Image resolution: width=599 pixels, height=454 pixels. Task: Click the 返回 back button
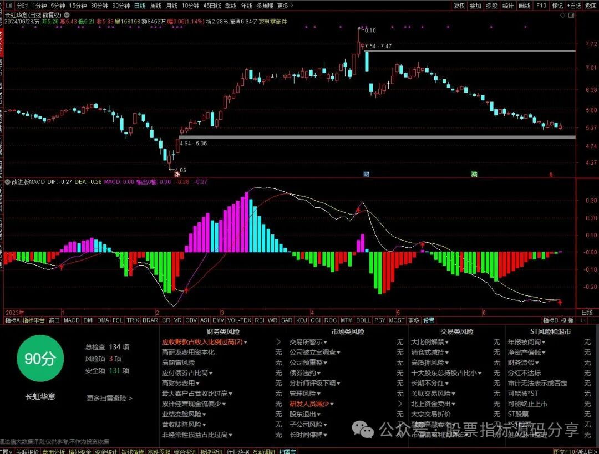591,6
